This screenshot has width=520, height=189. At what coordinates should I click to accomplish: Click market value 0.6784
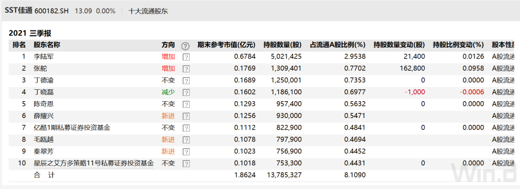[245, 57]
